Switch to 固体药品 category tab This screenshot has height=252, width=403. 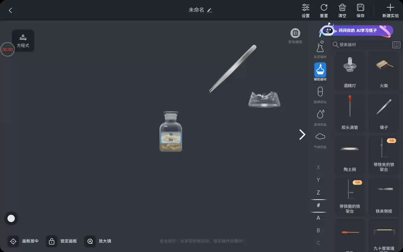320,94
